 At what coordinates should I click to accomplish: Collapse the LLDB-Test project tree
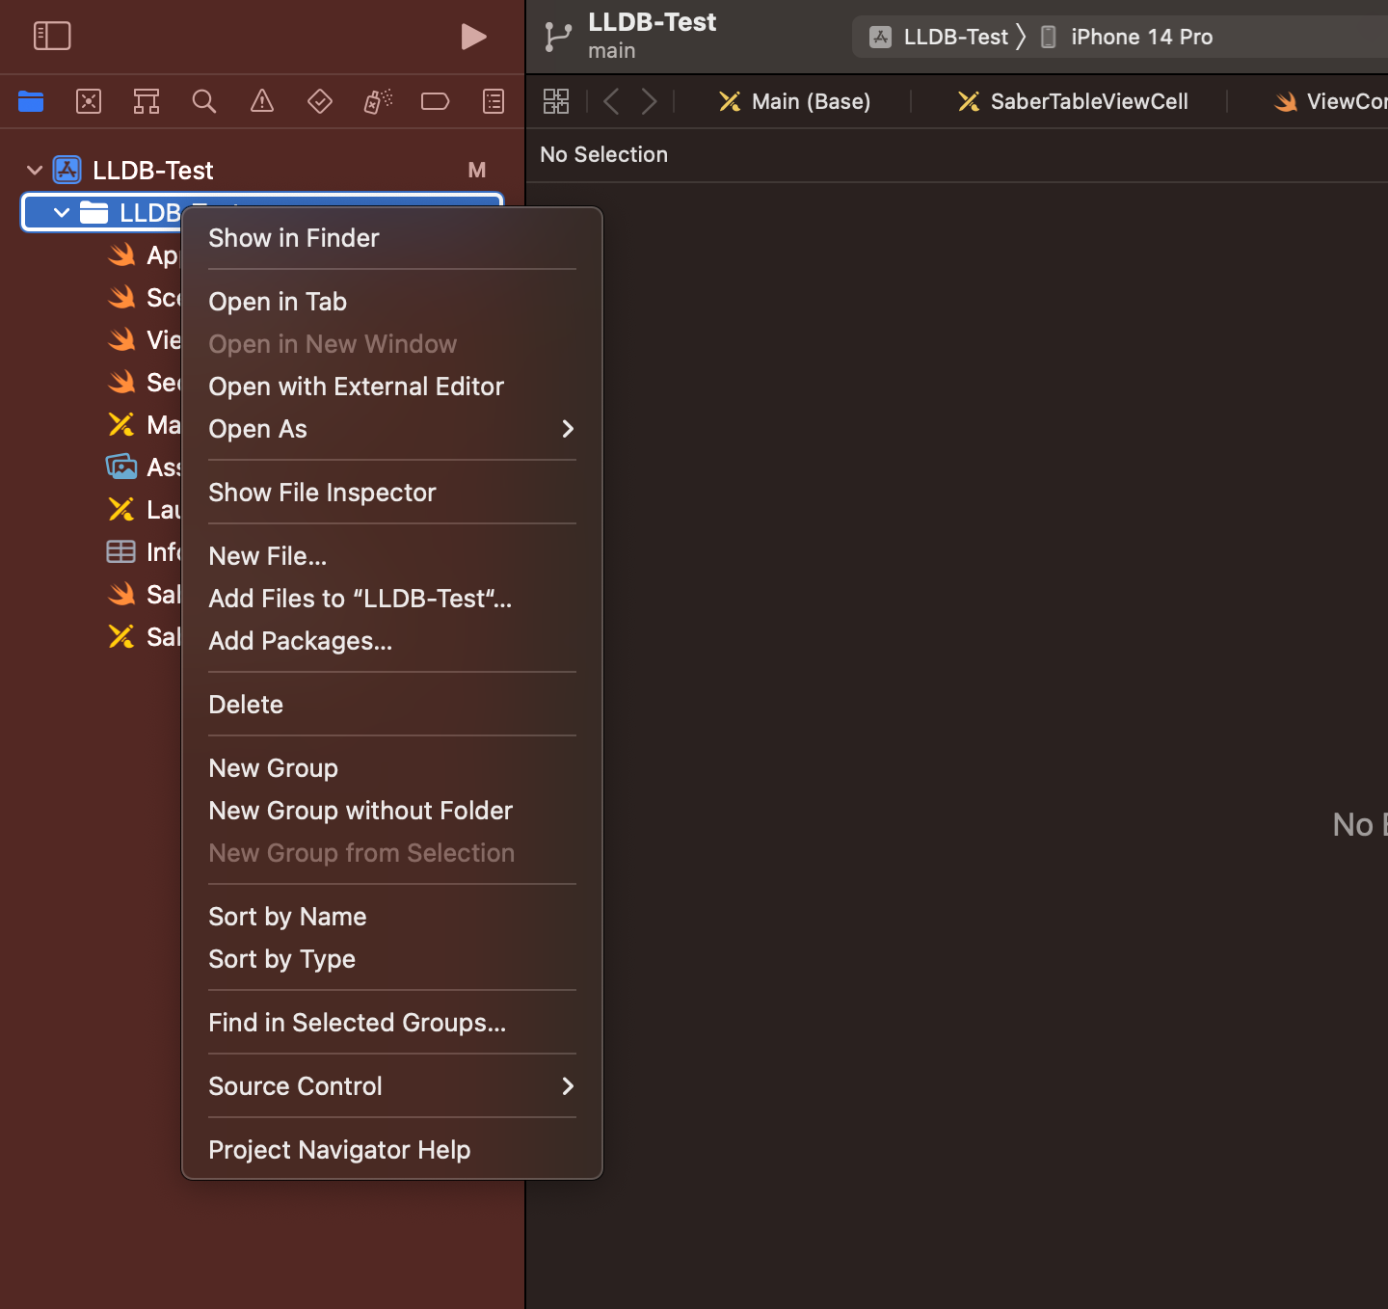[35, 170]
